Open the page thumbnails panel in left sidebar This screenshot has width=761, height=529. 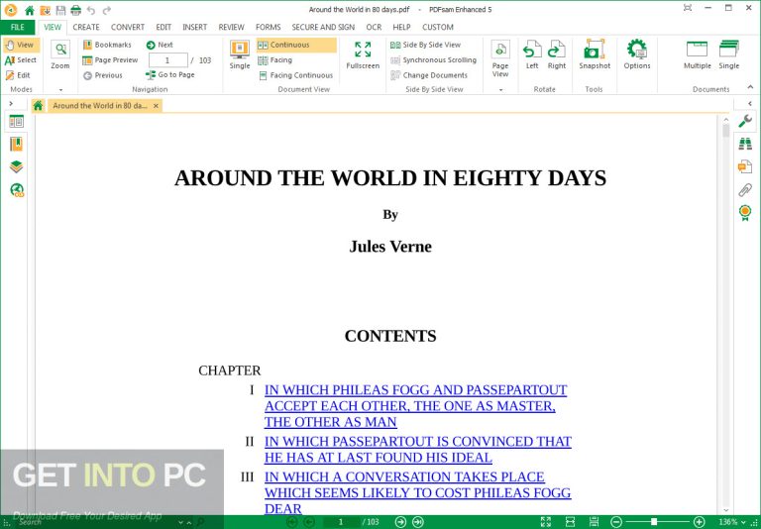16,121
